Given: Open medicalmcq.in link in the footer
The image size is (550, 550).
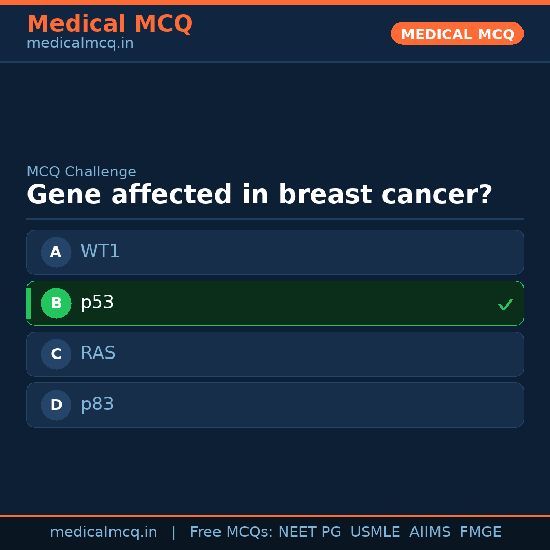Looking at the screenshot, I should (x=103, y=532).
